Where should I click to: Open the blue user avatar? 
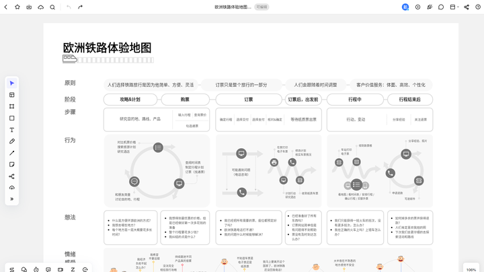point(405,7)
